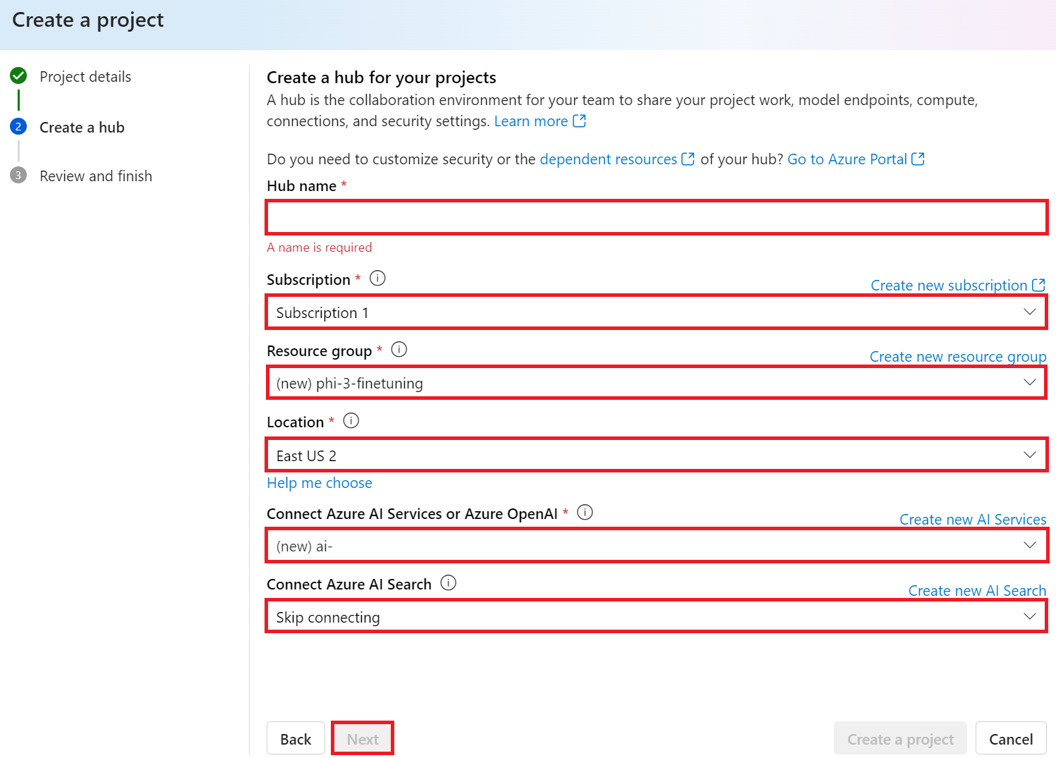The height and width of the screenshot is (758, 1056).
Task: Click the 'A name is required' error text
Action: [320, 247]
